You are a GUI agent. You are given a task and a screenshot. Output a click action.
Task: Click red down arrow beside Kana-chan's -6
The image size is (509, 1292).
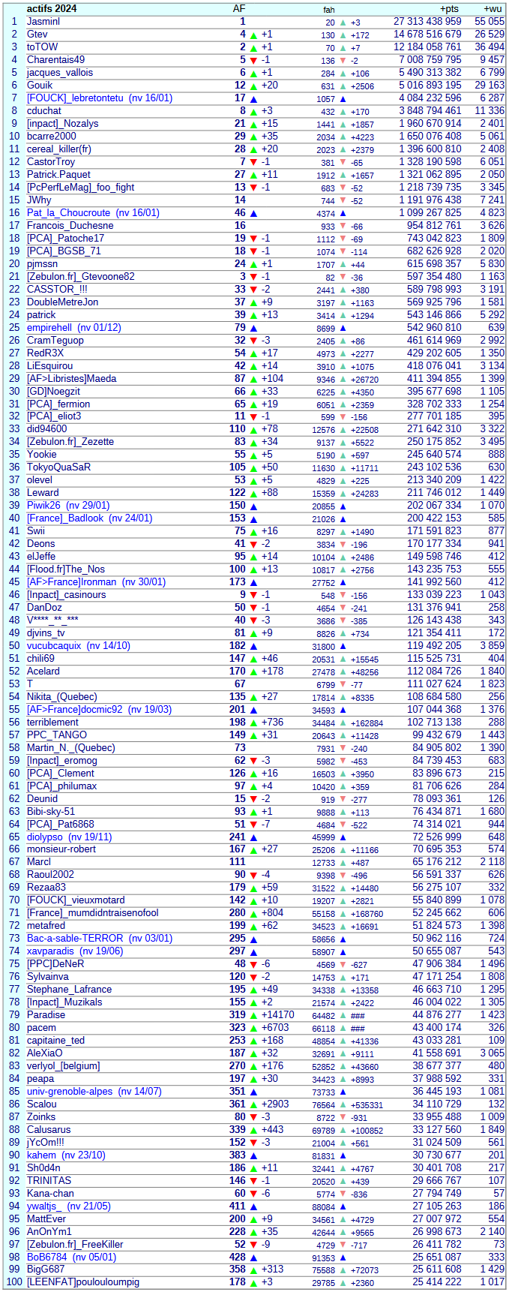pyautogui.click(x=253, y=1194)
